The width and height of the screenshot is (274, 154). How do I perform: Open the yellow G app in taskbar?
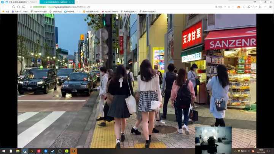[x=32, y=151]
